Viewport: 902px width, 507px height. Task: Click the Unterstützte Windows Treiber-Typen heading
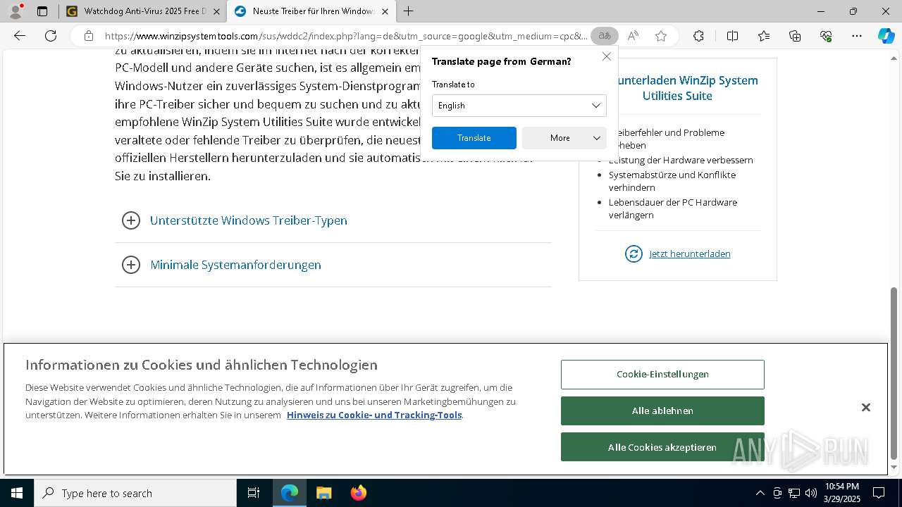(x=249, y=220)
